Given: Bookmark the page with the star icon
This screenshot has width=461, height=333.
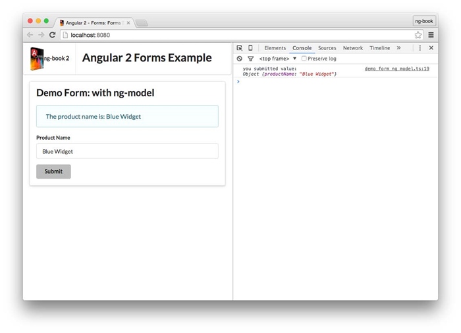Looking at the screenshot, I should [x=418, y=35].
